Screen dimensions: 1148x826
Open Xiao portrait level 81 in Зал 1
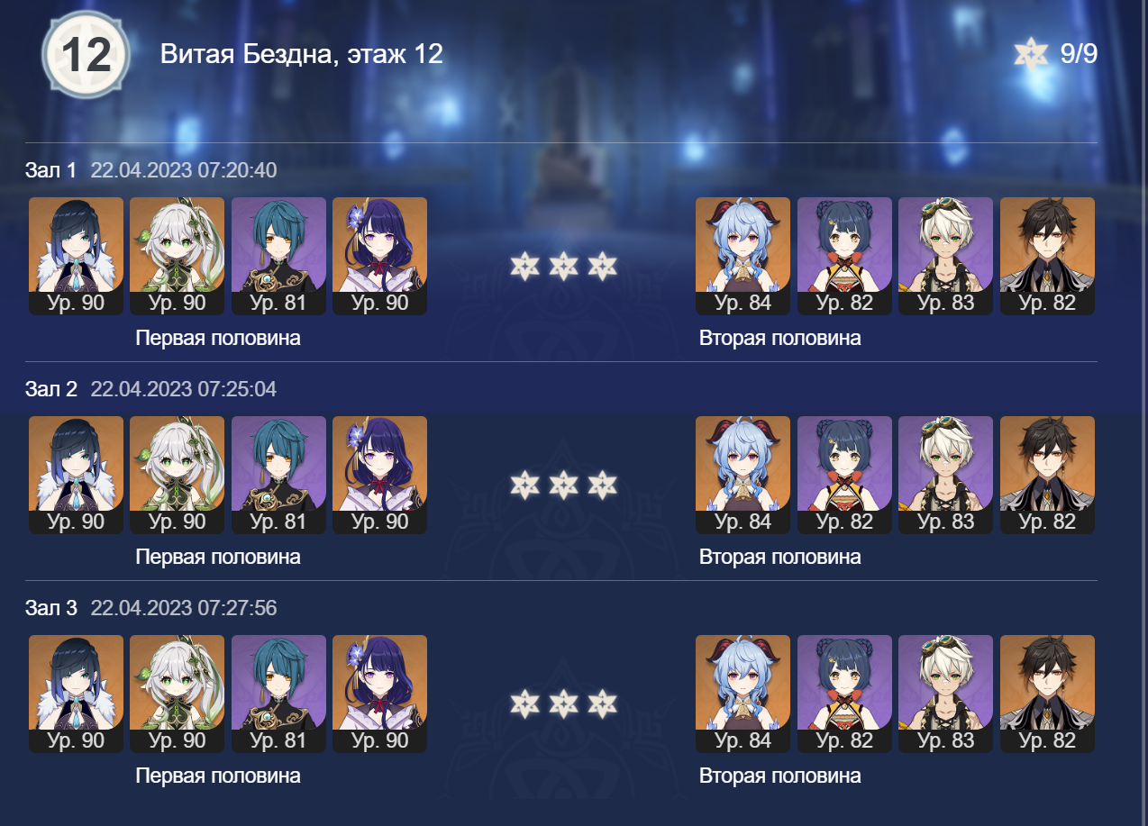pos(278,256)
